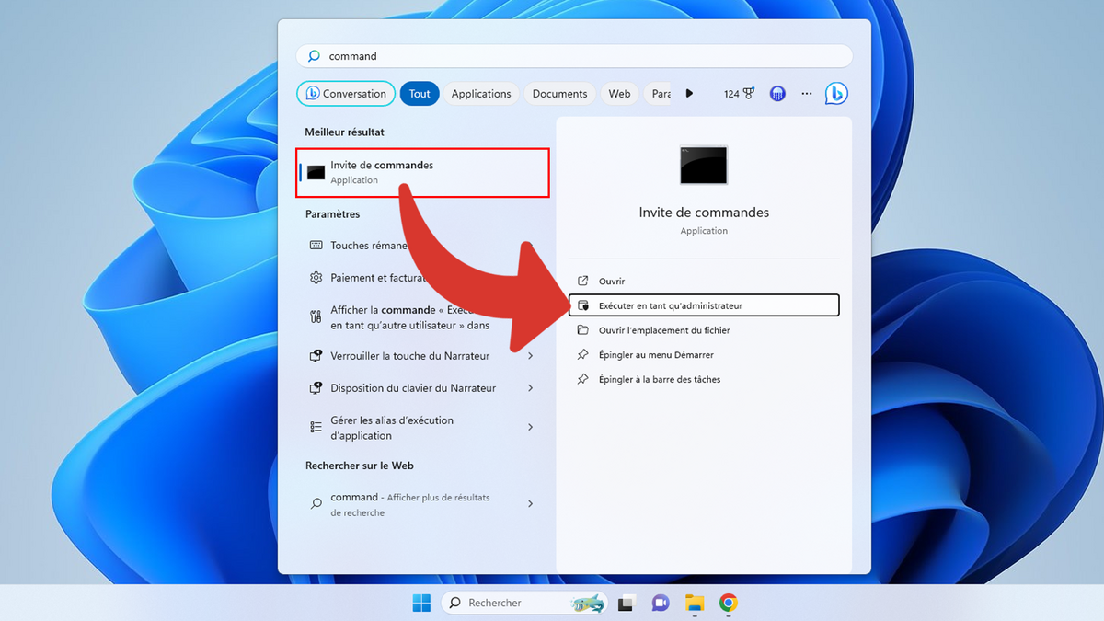Select Épingler au menu Démarrer
The height and width of the screenshot is (621, 1104).
[704, 355]
